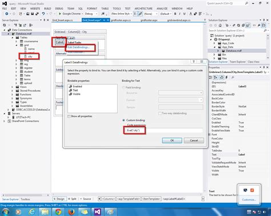
Task: Click Edit DataBindings link in Label Tasks
Action: click(x=79, y=47)
